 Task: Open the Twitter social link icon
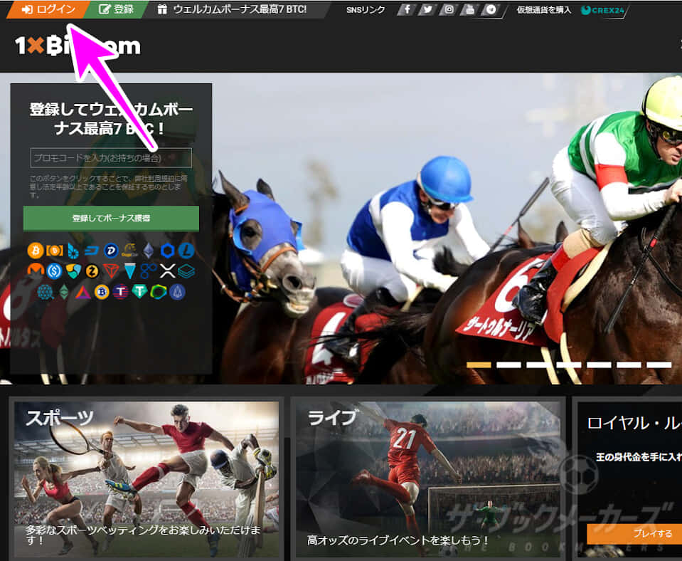tap(427, 10)
